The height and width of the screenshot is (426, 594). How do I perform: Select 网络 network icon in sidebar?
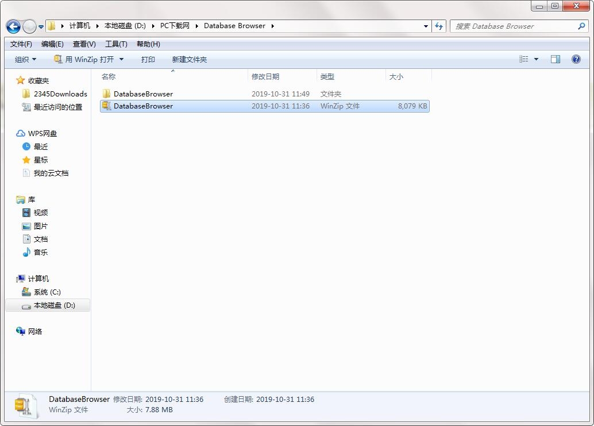click(x=21, y=331)
